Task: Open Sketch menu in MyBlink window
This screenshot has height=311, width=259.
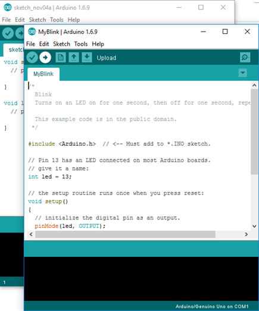Action: coord(61,44)
